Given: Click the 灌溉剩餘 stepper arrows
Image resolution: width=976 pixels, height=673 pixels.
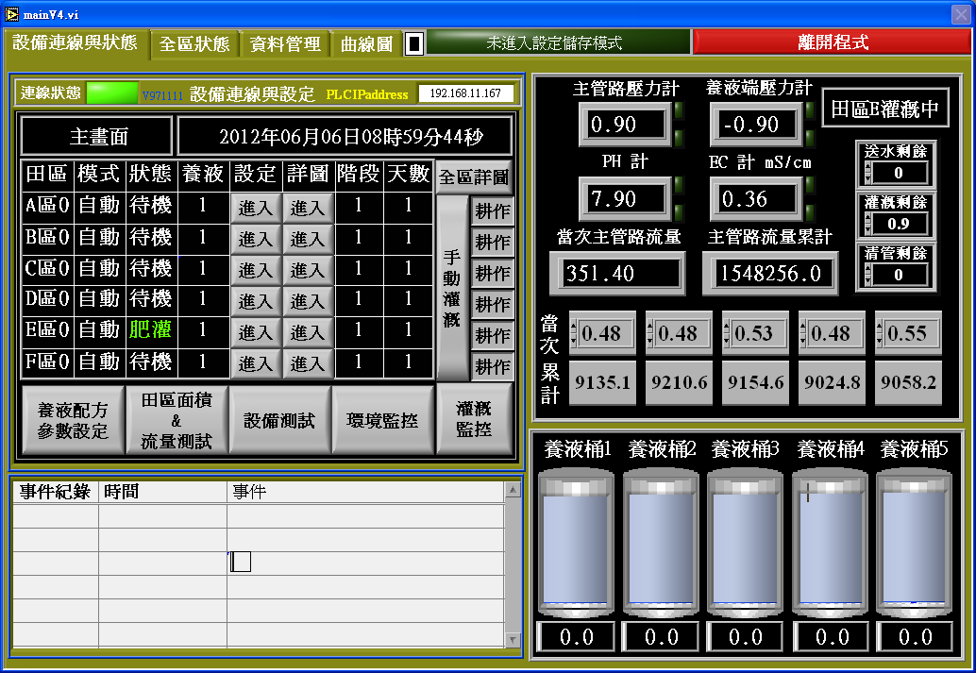Looking at the screenshot, I should pyautogui.click(x=868, y=224).
